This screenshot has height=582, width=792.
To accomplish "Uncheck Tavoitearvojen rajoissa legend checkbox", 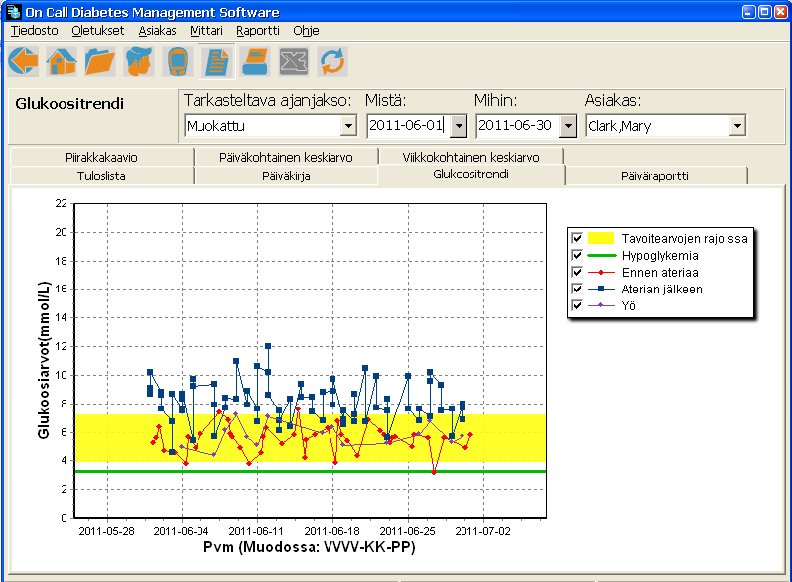I will pyautogui.click(x=577, y=238).
